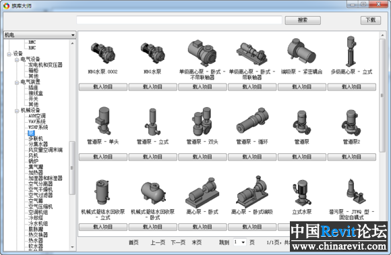Select 机械式凝结水回收泵 立式 thumbnail
The height and width of the screenshot is (255, 391).
tap(102, 192)
